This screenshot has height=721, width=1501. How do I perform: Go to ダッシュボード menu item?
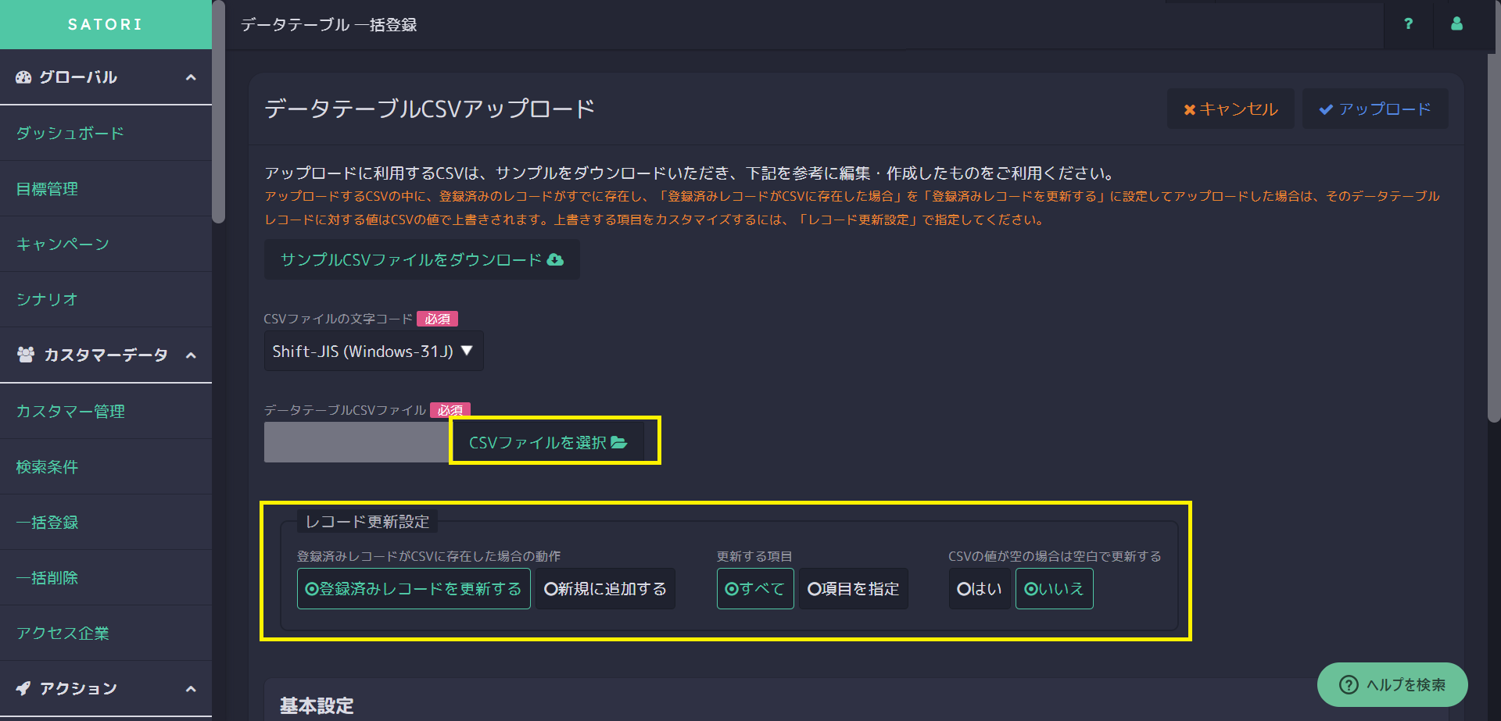coord(70,134)
